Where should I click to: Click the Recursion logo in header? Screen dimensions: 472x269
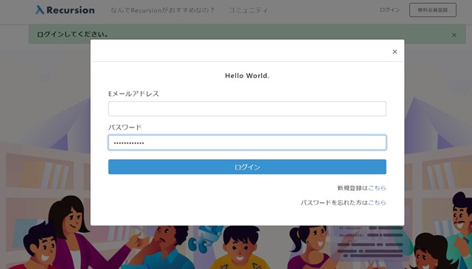coord(65,10)
